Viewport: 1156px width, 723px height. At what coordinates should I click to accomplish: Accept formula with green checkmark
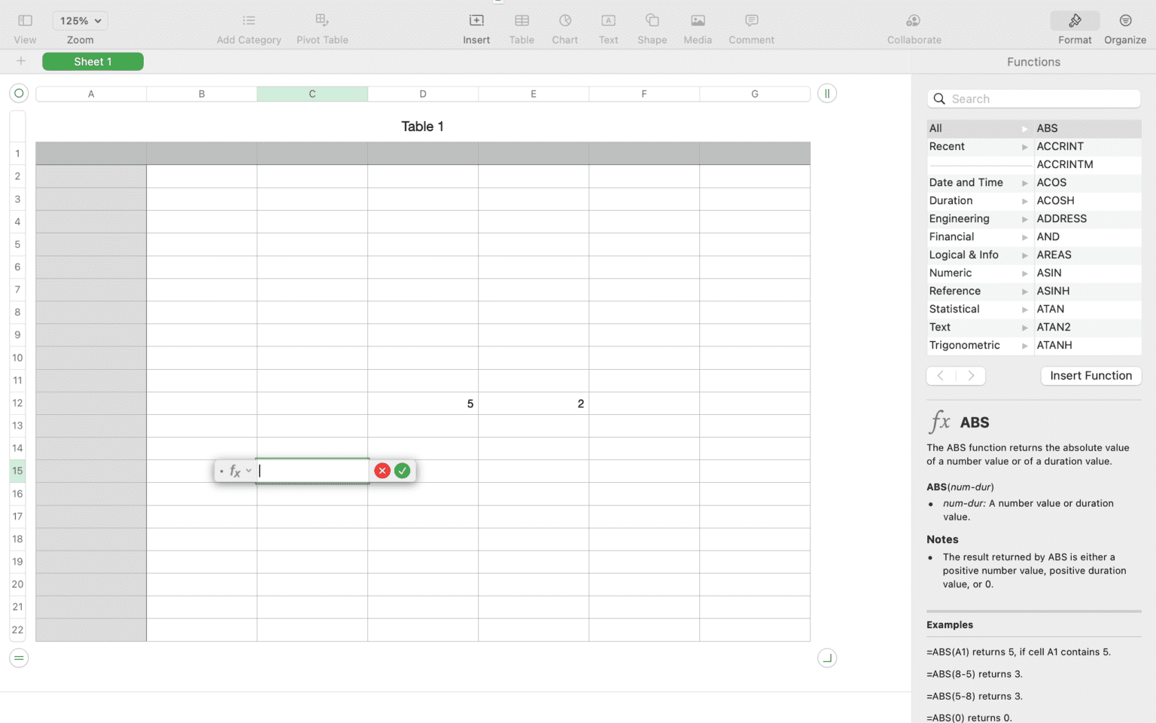tap(403, 471)
